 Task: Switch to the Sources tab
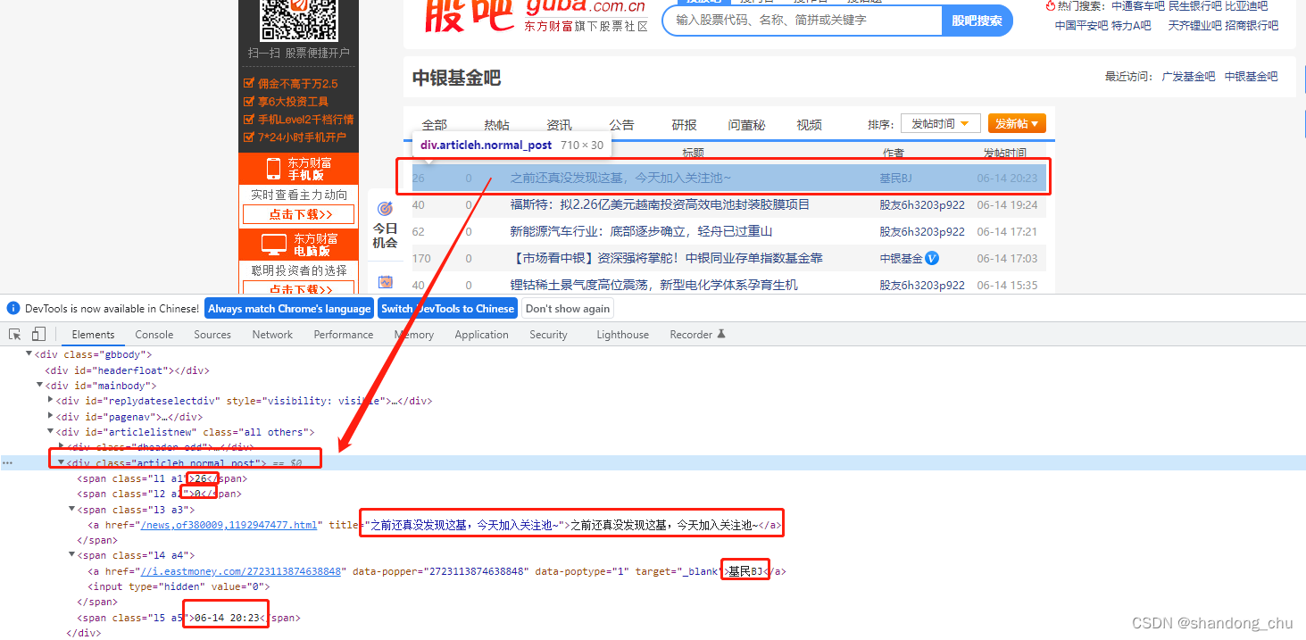(x=212, y=335)
